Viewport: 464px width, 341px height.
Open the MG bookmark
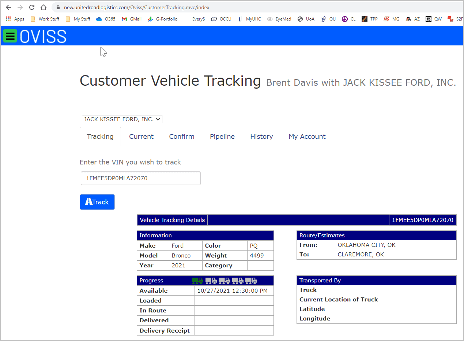[x=392, y=19]
